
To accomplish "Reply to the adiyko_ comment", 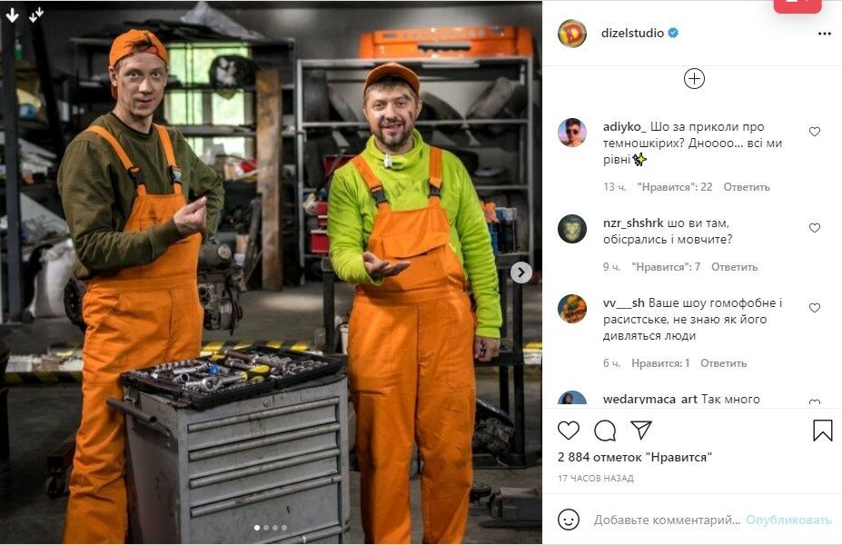I will 747,187.
